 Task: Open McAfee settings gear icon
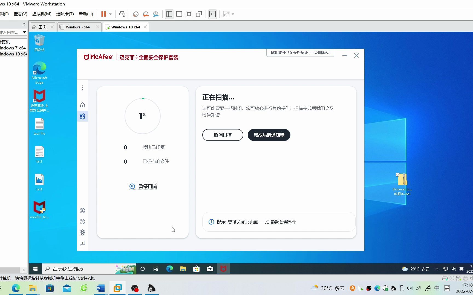(82, 232)
